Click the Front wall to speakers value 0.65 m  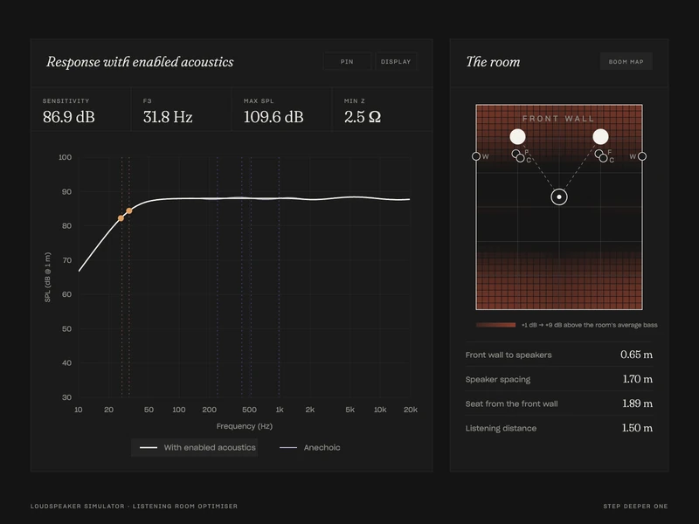click(636, 355)
